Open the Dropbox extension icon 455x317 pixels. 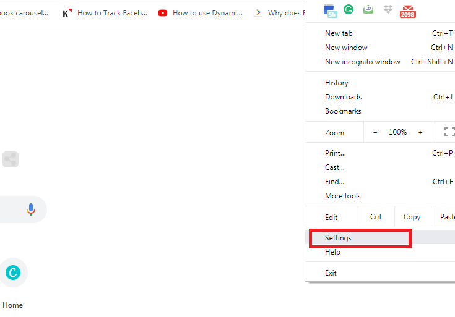point(388,9)
